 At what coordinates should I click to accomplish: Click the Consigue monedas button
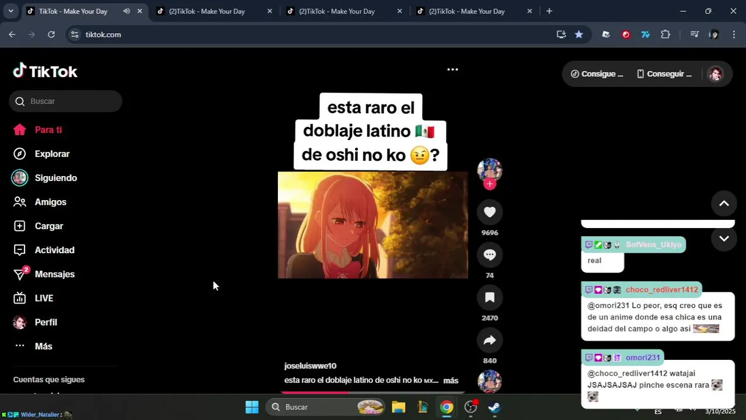point(597,74)
